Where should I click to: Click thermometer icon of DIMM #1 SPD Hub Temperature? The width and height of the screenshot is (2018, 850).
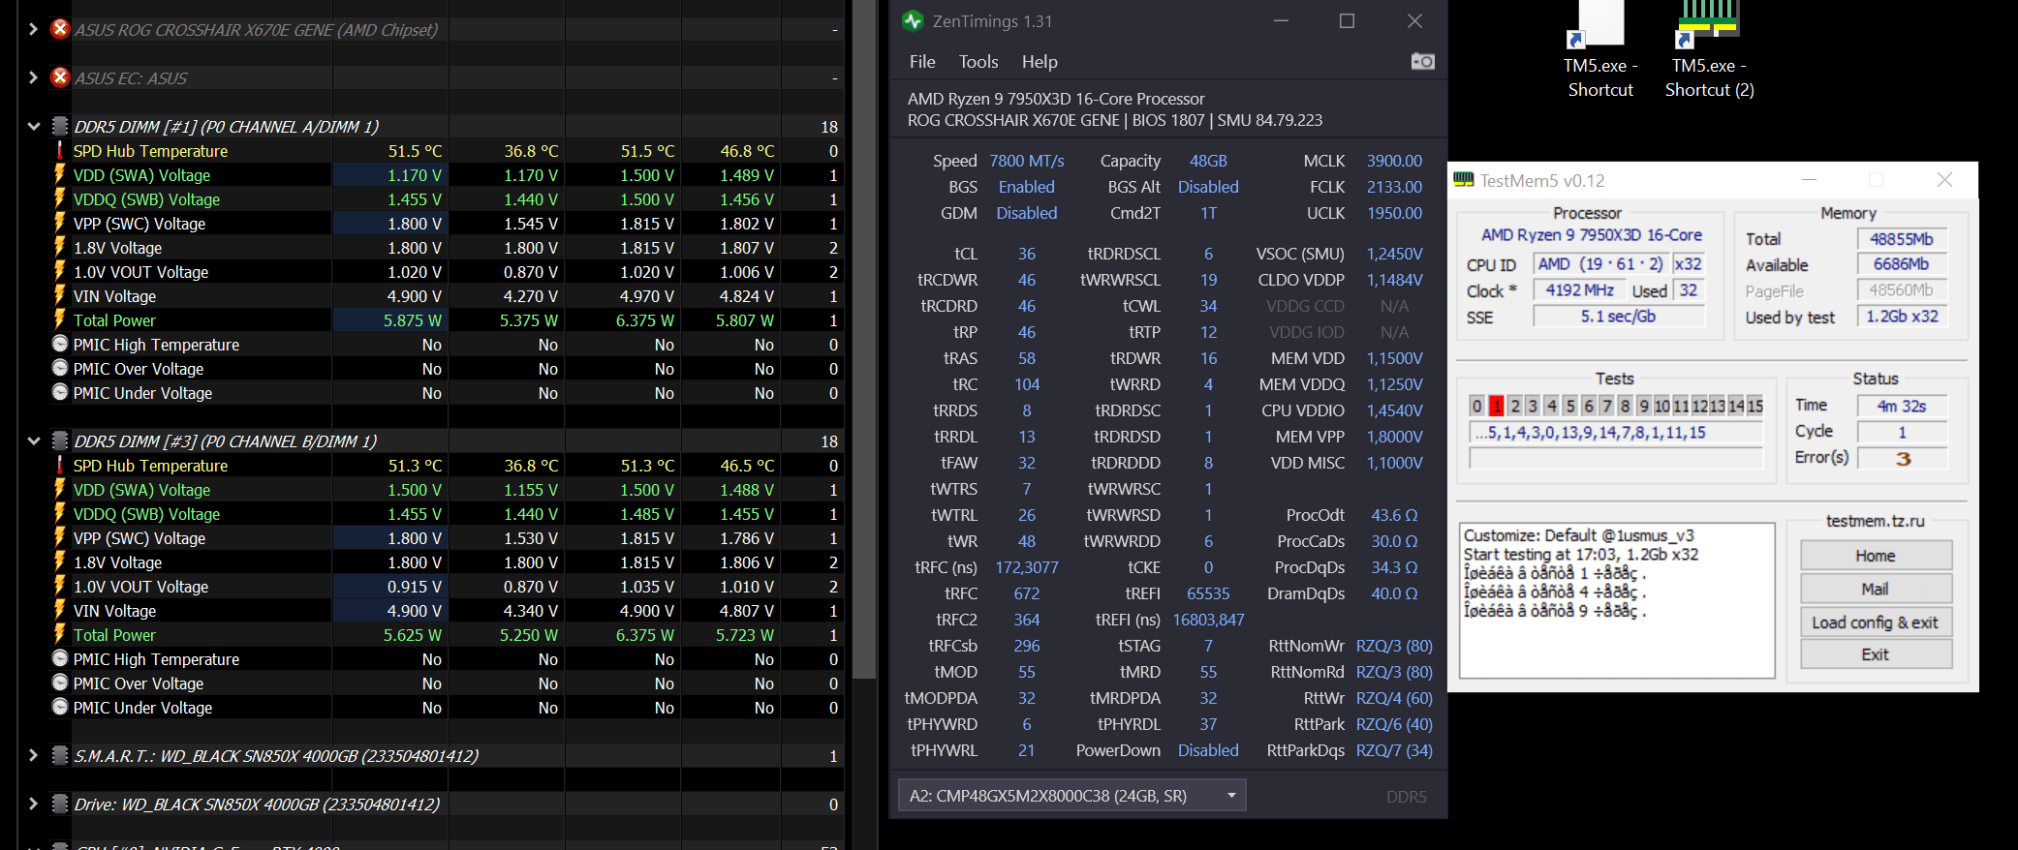pos(59,150)
